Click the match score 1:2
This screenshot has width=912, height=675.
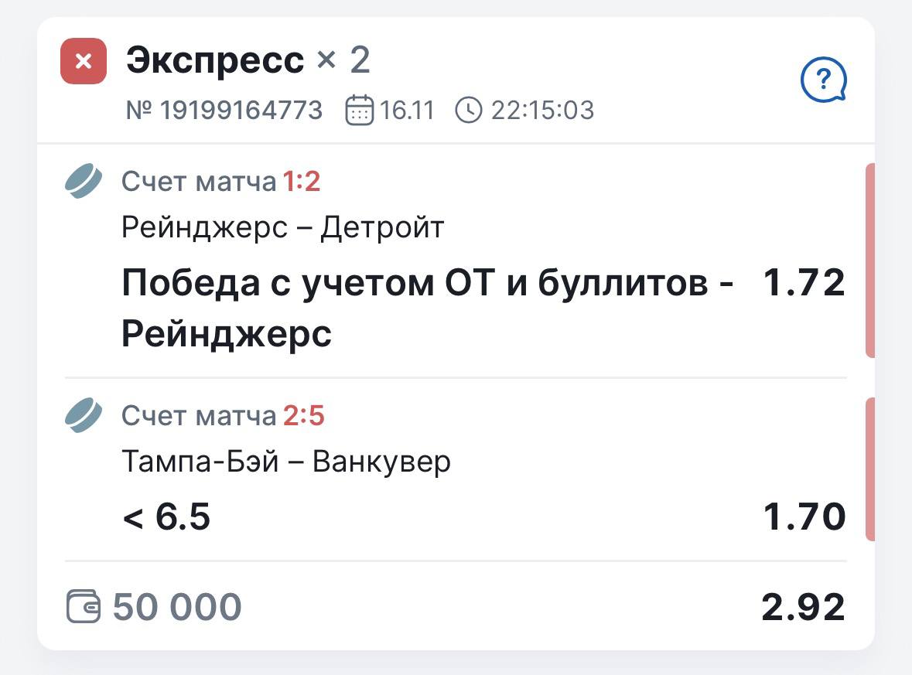[302, 182]
